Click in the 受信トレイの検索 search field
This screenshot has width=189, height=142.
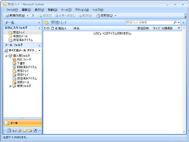tap(149, 23)
